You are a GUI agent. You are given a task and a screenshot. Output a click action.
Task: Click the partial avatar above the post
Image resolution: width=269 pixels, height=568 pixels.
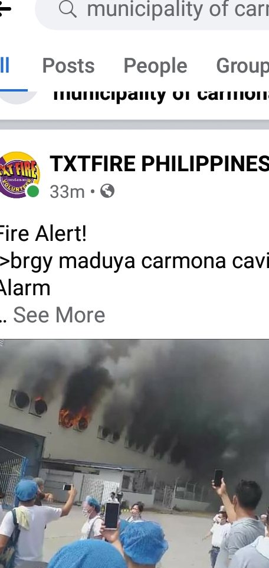point(18,96)
